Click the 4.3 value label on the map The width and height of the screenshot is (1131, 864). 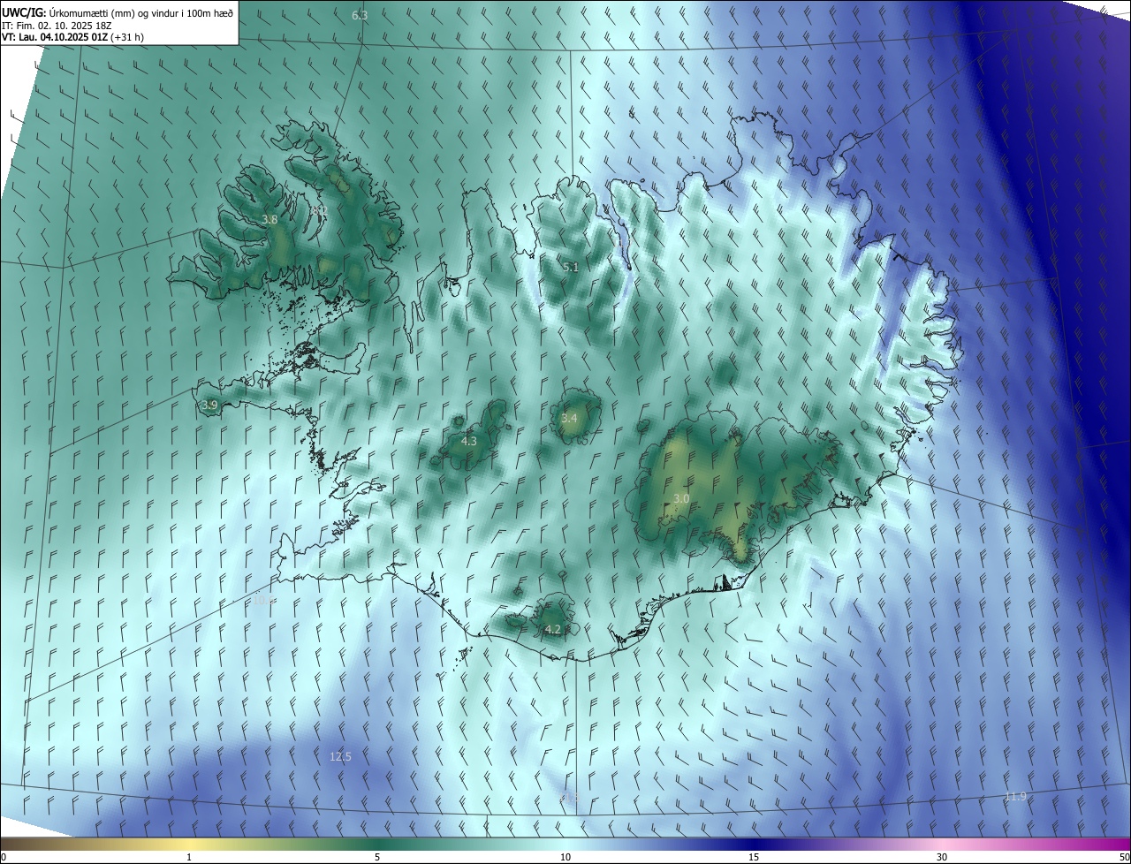(469, 441)
